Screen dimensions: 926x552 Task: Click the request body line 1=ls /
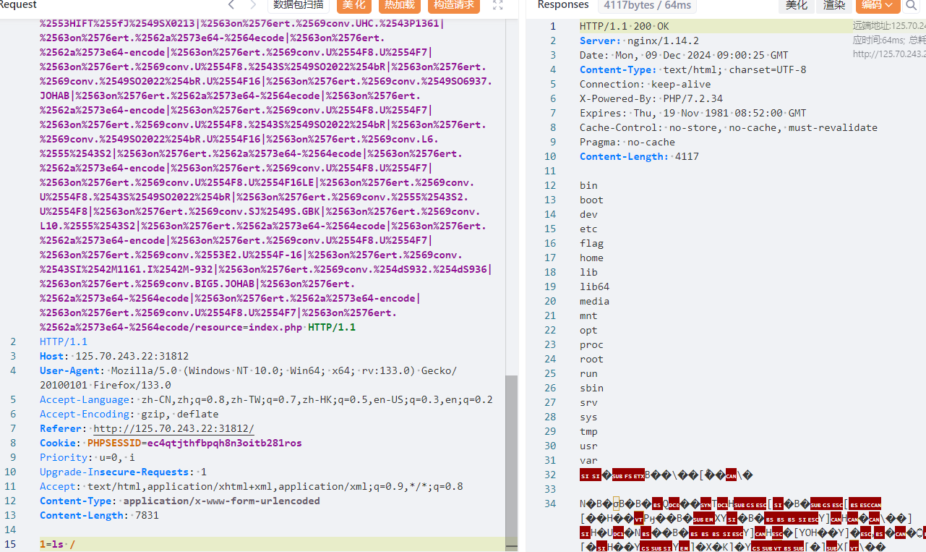tap(58, 544)
